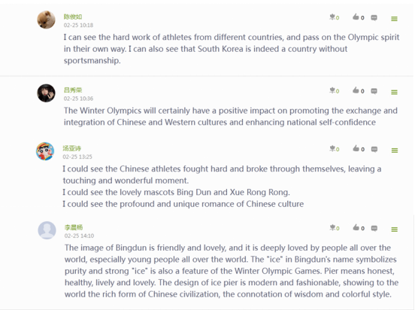This screenshot has width=415, height=310.
Task: Like the Winter Olympics positive impact comment
Action: point(356,90)
